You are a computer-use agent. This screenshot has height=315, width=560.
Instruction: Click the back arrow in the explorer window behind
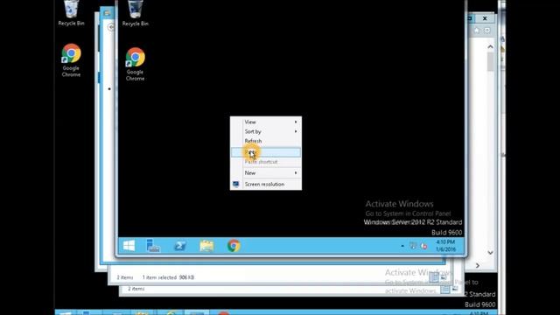(111, 27)
